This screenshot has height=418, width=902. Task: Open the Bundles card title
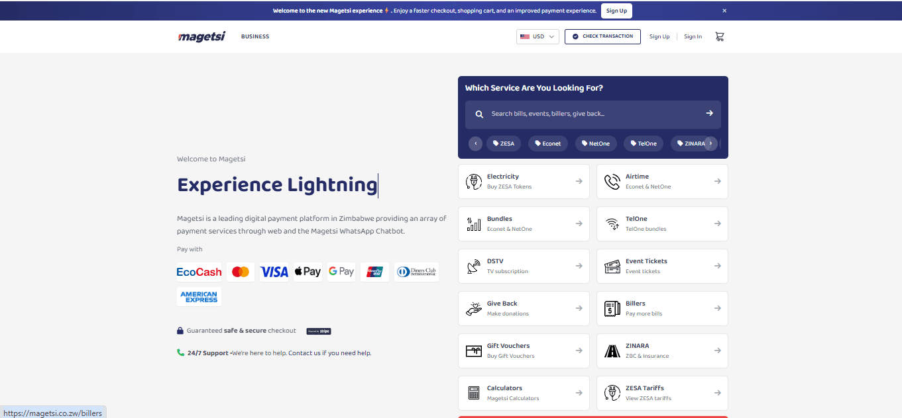(500, 219)
